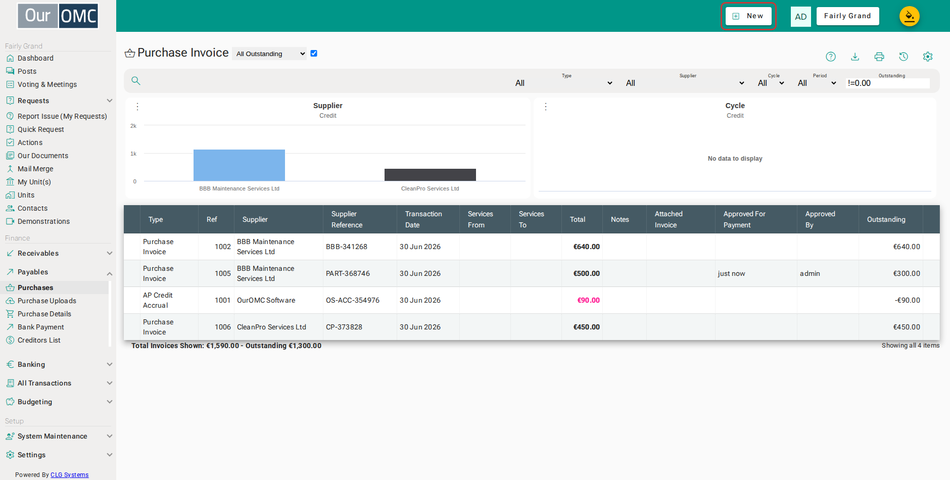Go to Creditors List page
The height and width of the screenshot is (480, 950).
click(39, 340)
